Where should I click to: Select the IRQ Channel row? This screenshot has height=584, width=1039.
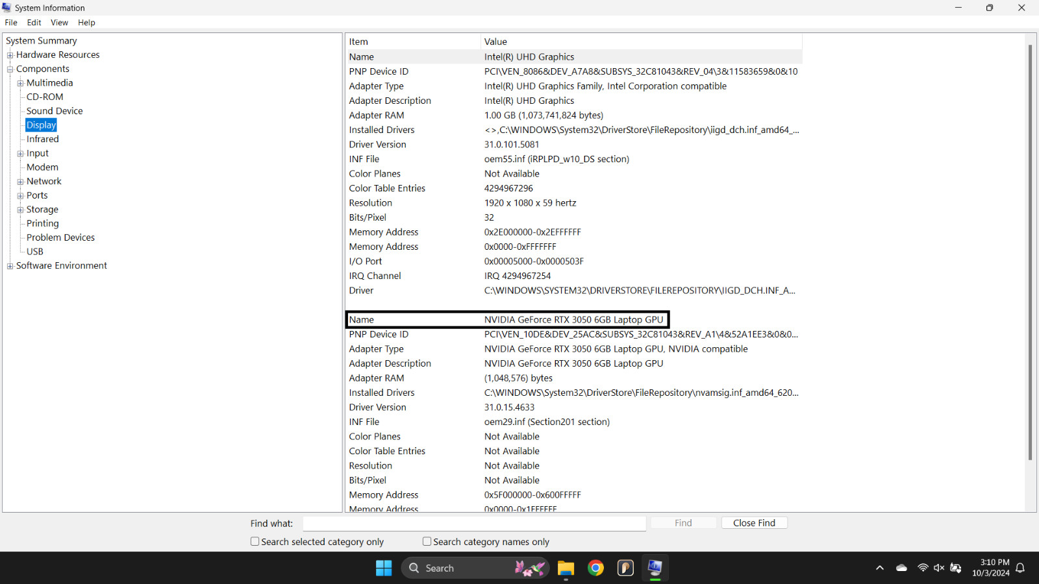tap(574, 276)
